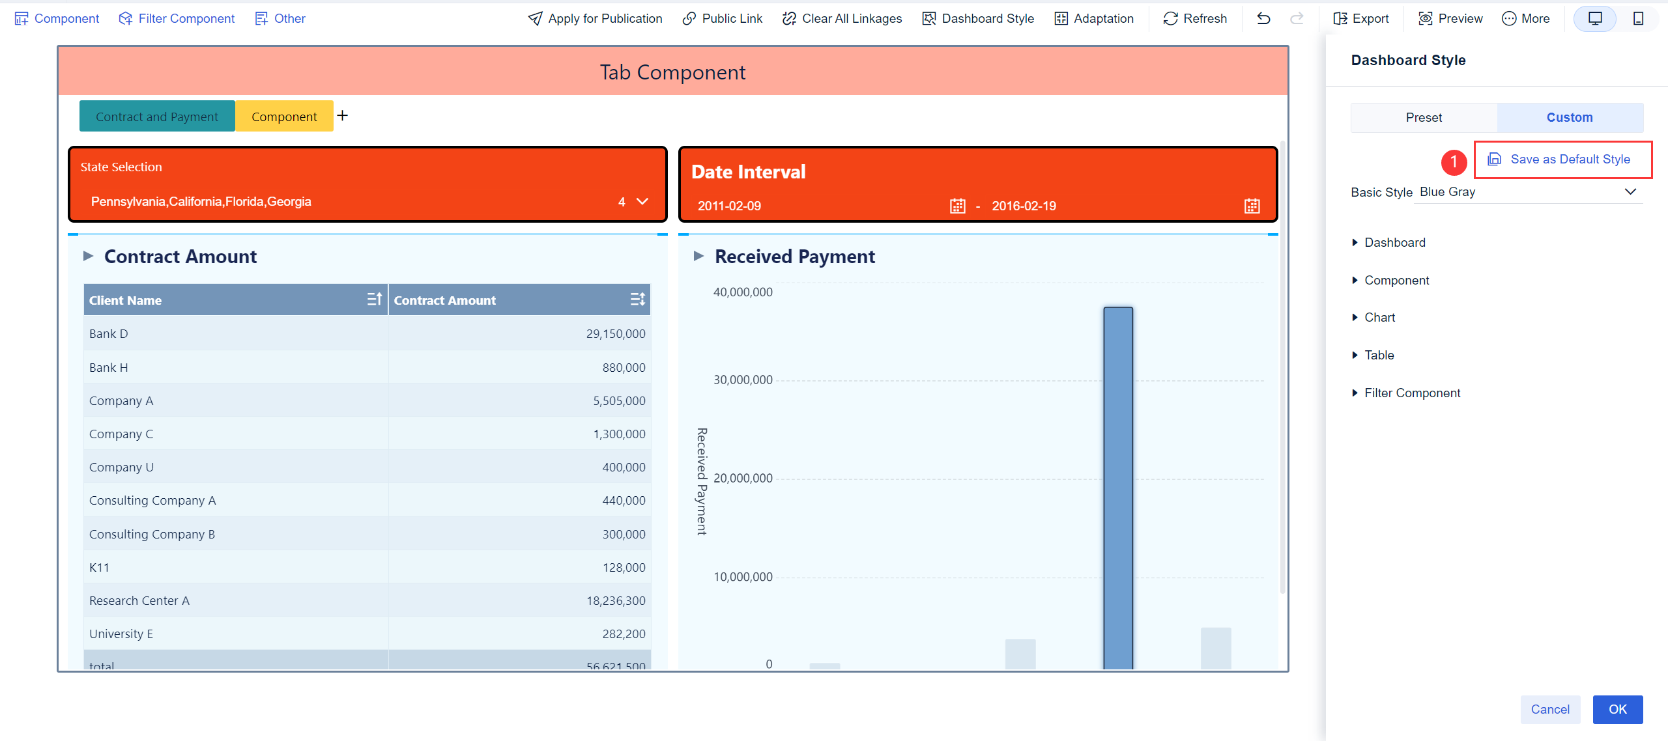Select the Custom style tab

1570,117
